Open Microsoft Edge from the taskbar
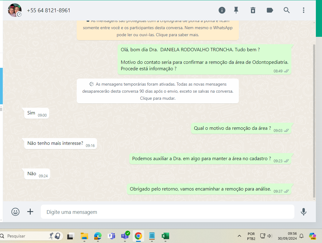 [x=98, y=236]
